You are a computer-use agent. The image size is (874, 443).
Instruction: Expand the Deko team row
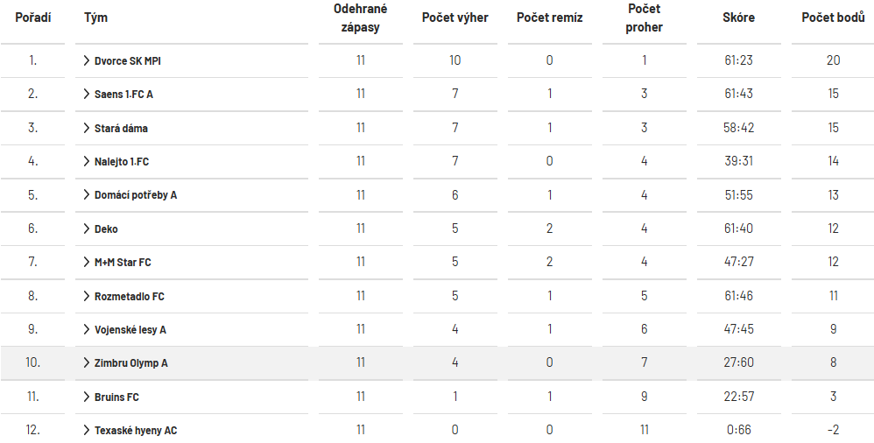[87, 229]
